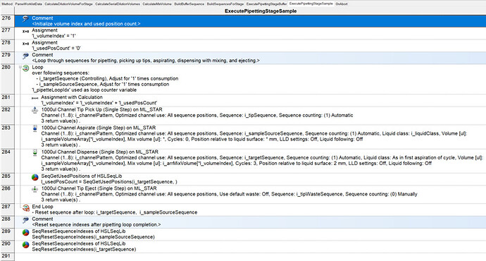Click the Tip Eject step icon
Image resolution: width=486 pixels, height=261 pixels.
[35, 189]
